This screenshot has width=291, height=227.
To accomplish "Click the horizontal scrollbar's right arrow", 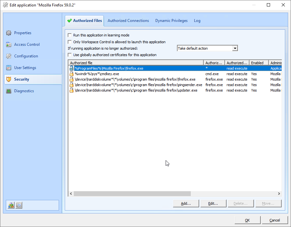I will (x=279, y=193).
